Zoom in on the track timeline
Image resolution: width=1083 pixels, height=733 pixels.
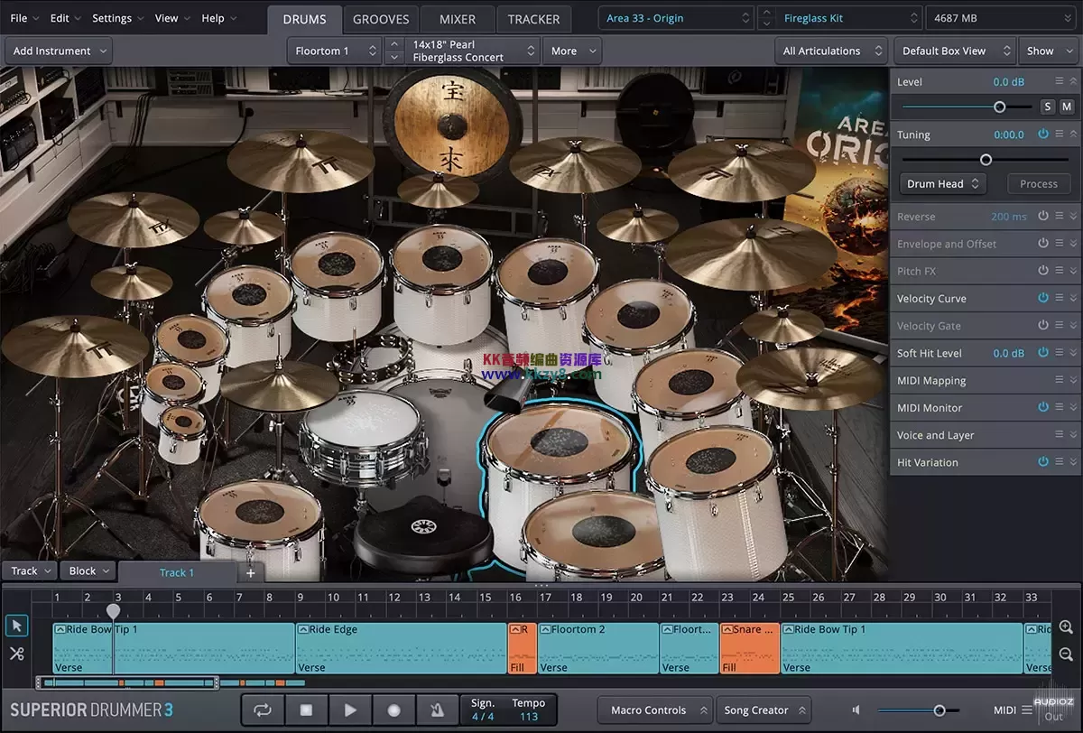pyautogui.click(x=1066, y=627)
